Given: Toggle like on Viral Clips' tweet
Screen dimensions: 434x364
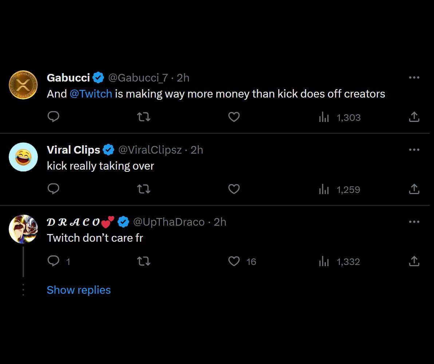Looking at the screenshot, I should point(234,189).
